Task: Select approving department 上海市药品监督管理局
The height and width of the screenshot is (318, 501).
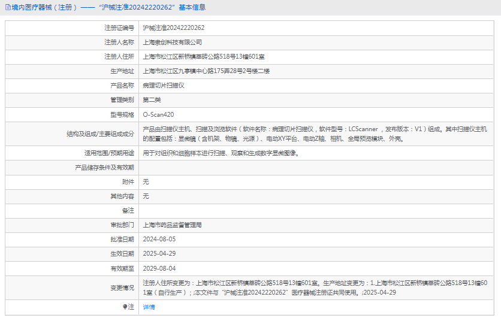Action: pos(172,225)
